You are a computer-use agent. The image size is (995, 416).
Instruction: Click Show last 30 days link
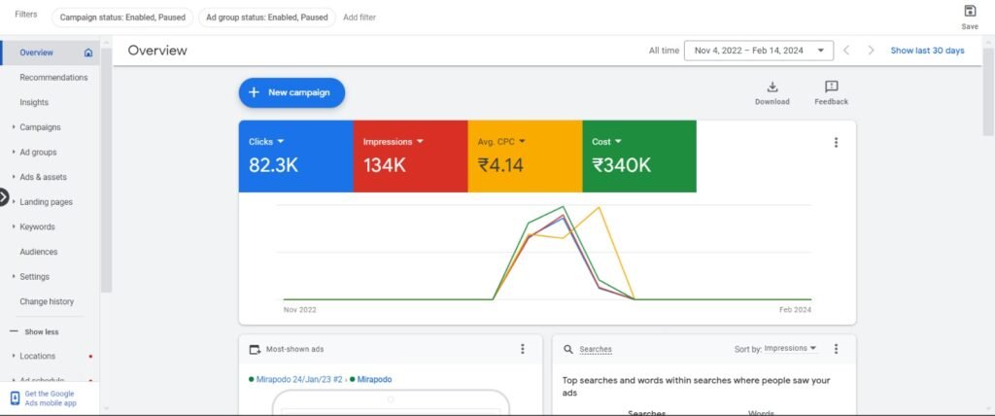pyautogui.click(x=927, y=51)
